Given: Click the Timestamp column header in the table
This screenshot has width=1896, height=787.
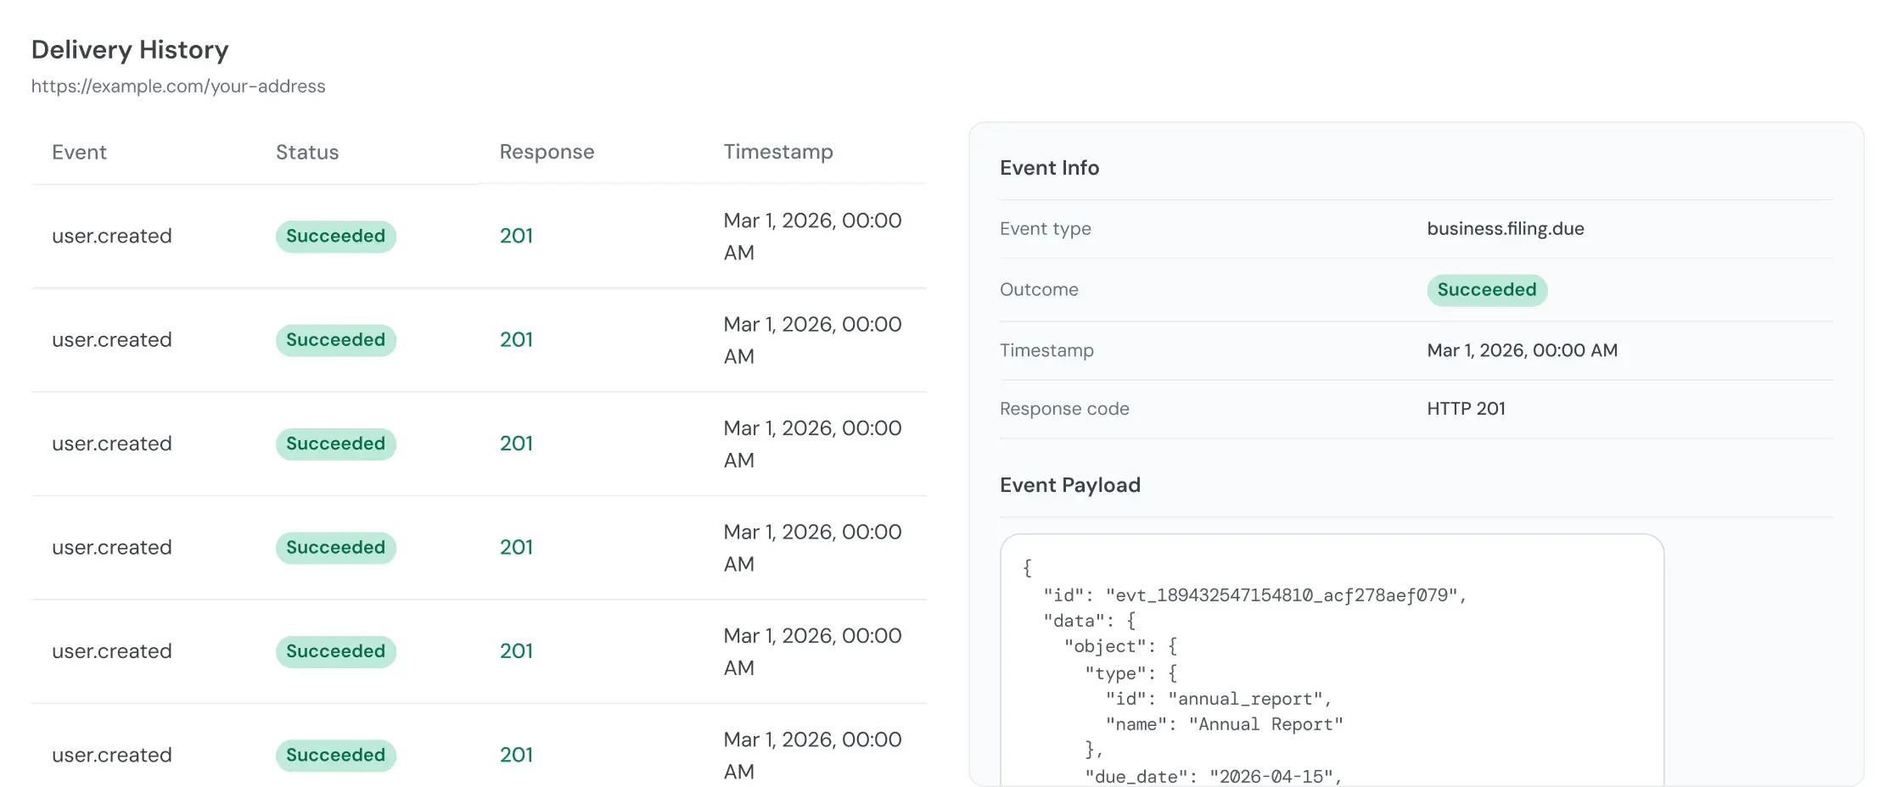Looking at the screenshot, I should click(x=778, y=152).
